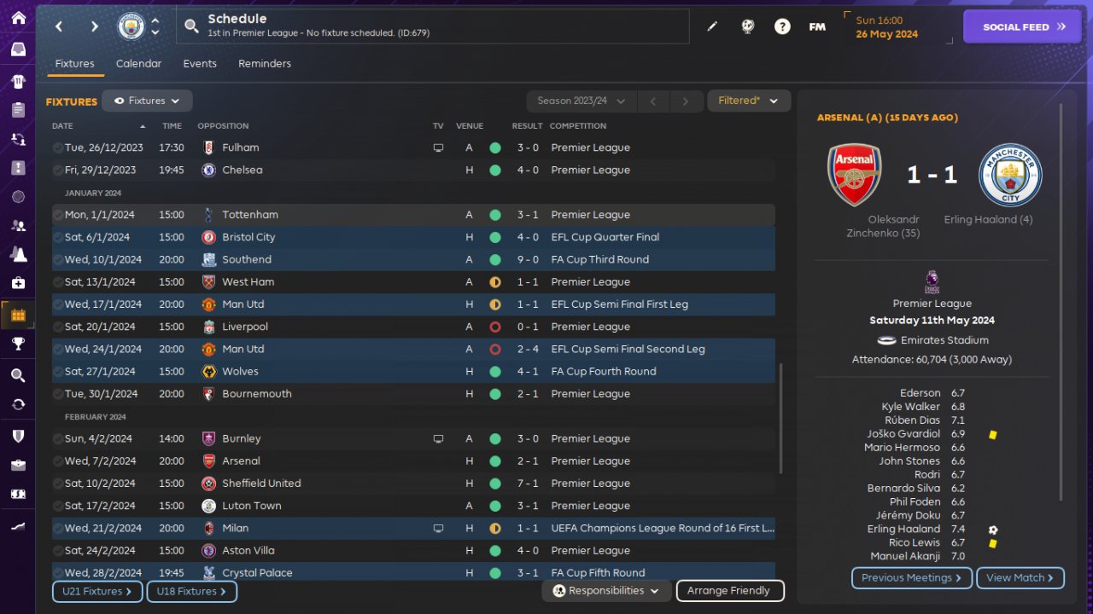Screen dimensions: 1093x614
Task: Click the View Match button
Action: click(1020, 578)
